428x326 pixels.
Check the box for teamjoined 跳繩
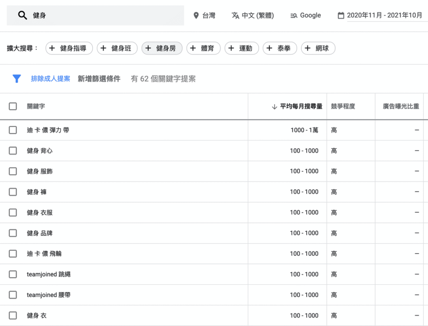point(13,274)
